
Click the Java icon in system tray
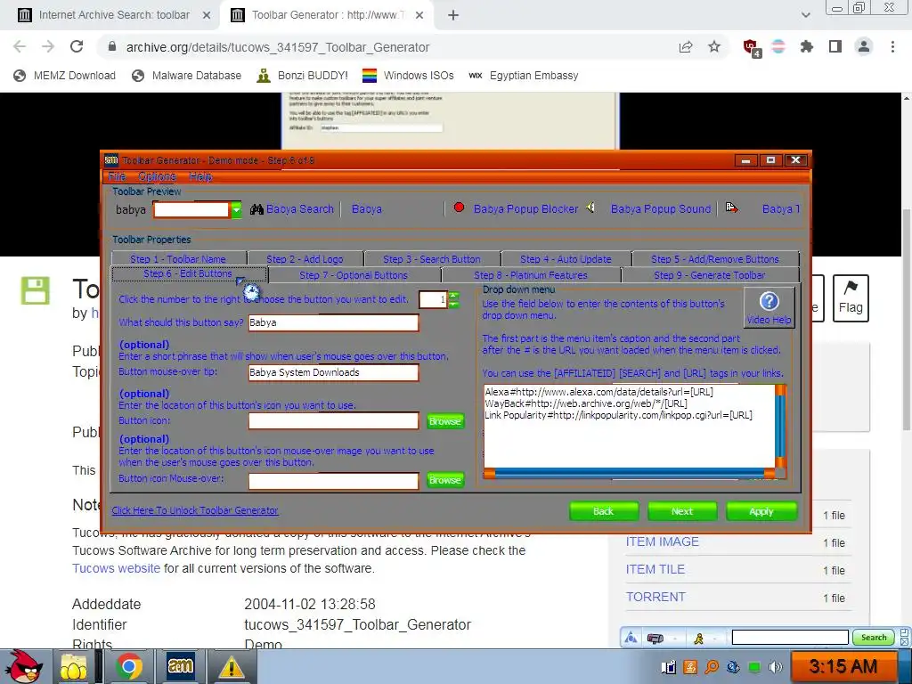click(x=690, y=666)
